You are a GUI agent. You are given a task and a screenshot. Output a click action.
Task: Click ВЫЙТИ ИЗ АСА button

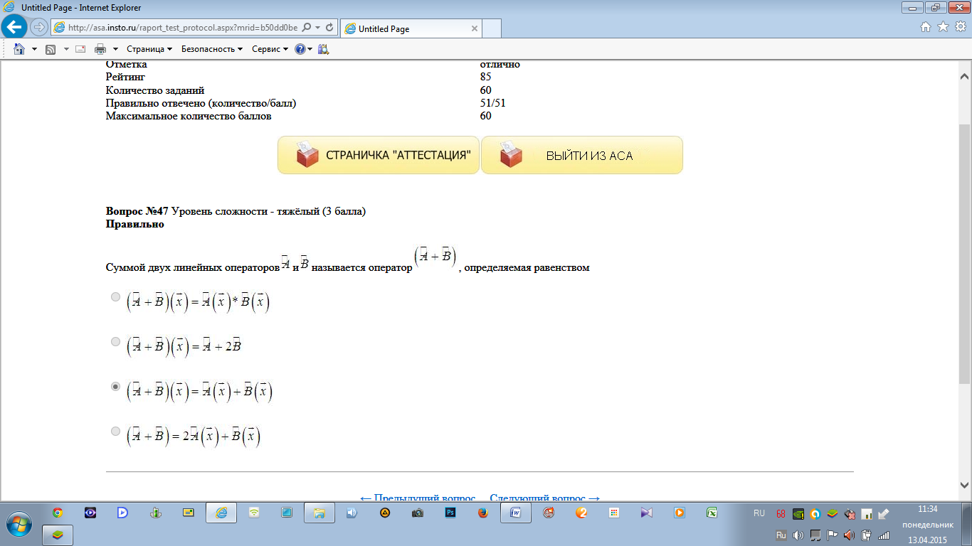[582, 155]
